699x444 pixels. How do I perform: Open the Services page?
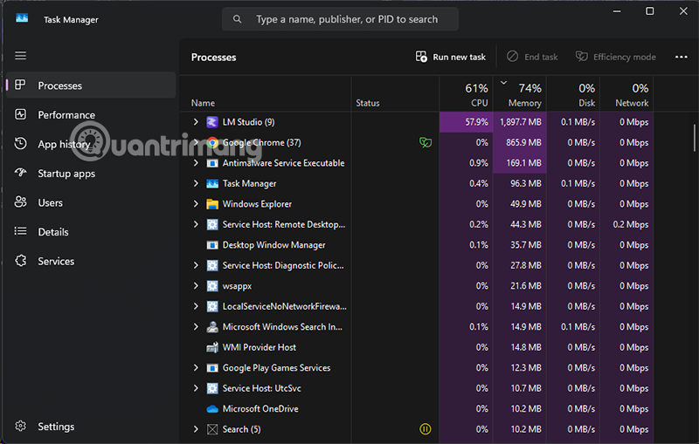click(91, 261)
